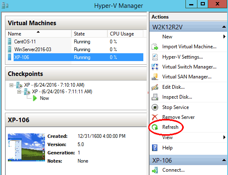
Task: Collapse the 7:11:11 AM XP checkpoint node
Action: pos(19,92)
